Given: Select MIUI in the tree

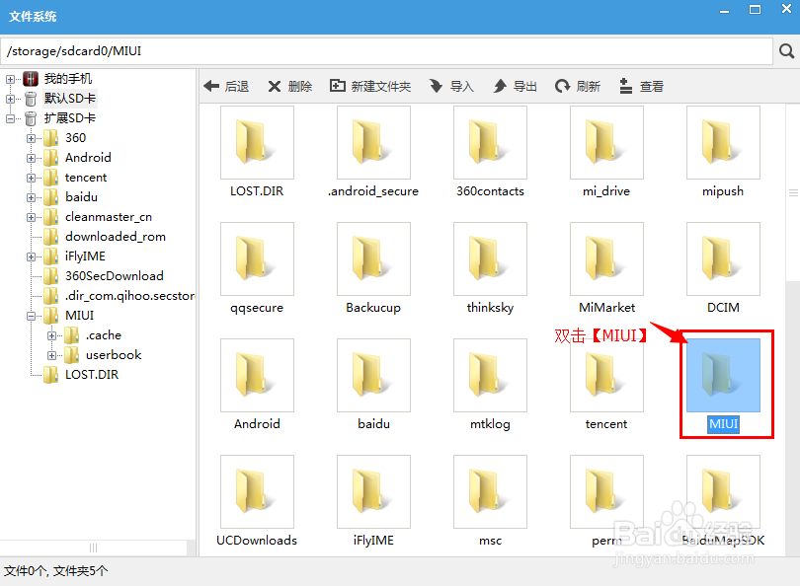Looking at the screenshot, I should click(80, 316).
